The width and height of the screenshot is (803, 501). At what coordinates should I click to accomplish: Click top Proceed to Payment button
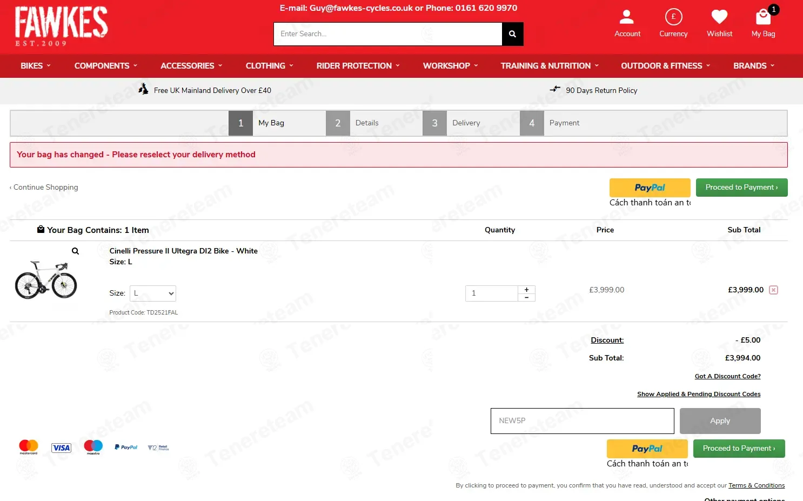[x=741, y=188]
